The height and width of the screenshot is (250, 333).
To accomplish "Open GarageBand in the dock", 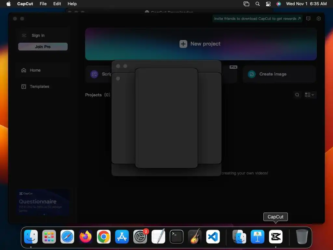I will (195, 237).
